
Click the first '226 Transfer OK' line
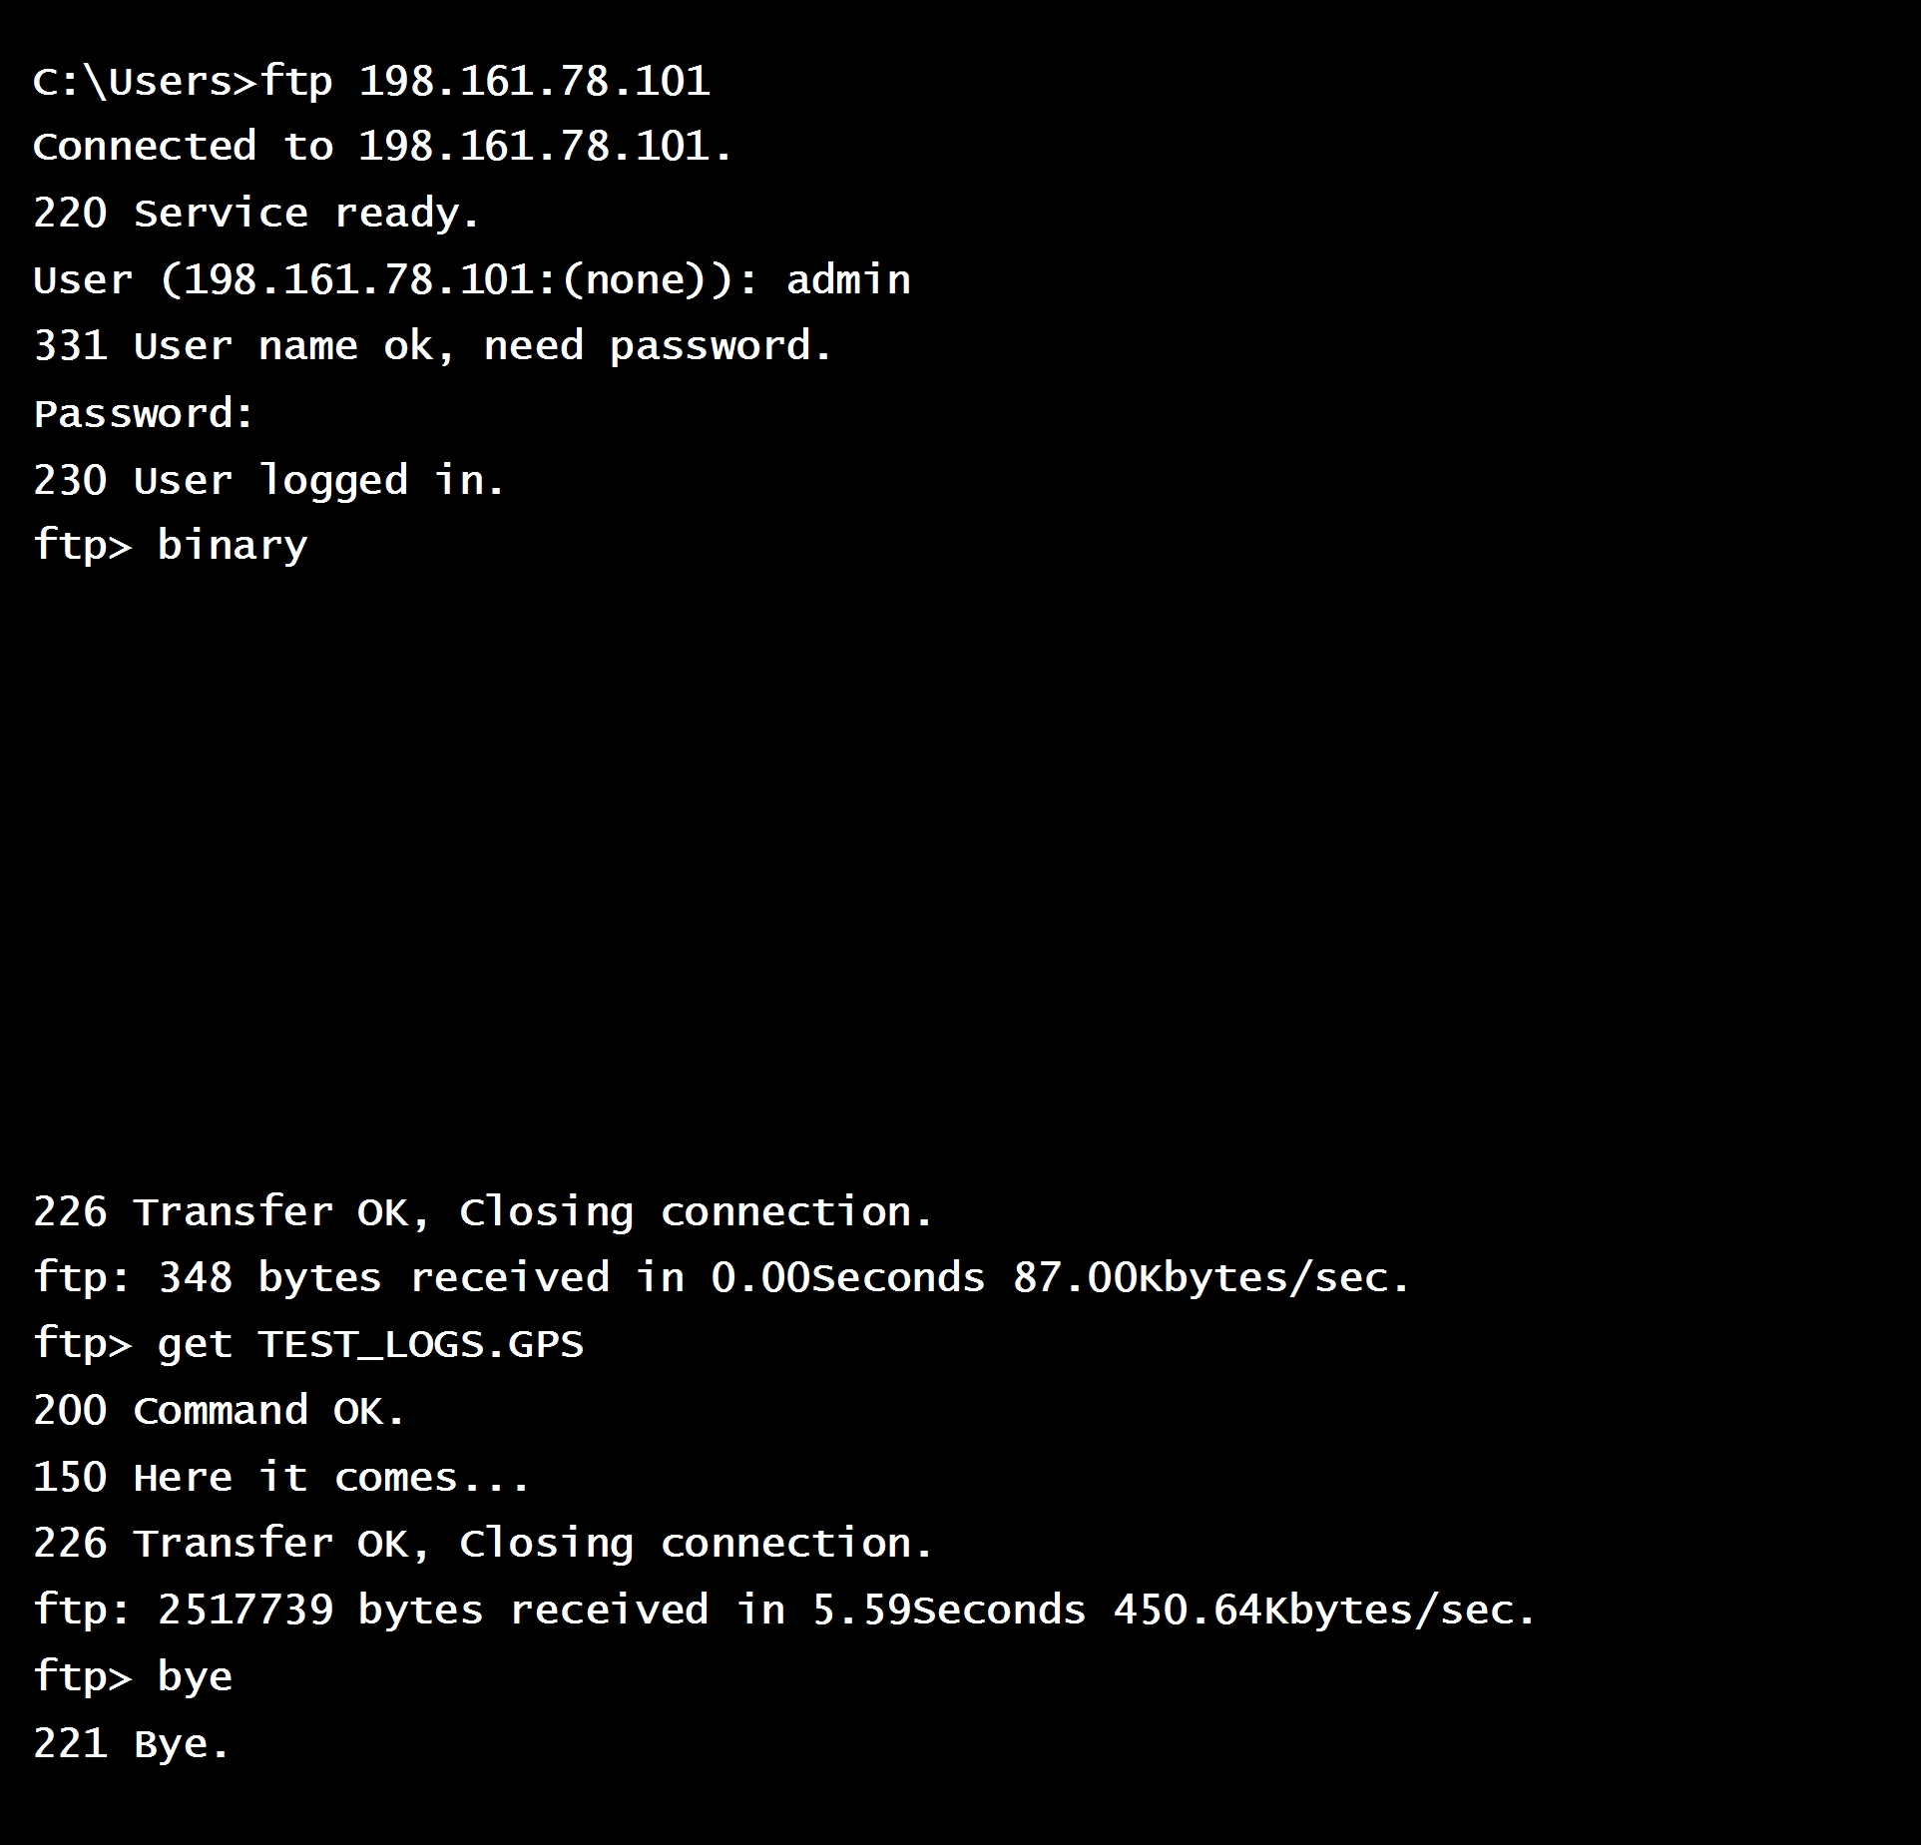pyautogui.click(x=483, y=1212)
